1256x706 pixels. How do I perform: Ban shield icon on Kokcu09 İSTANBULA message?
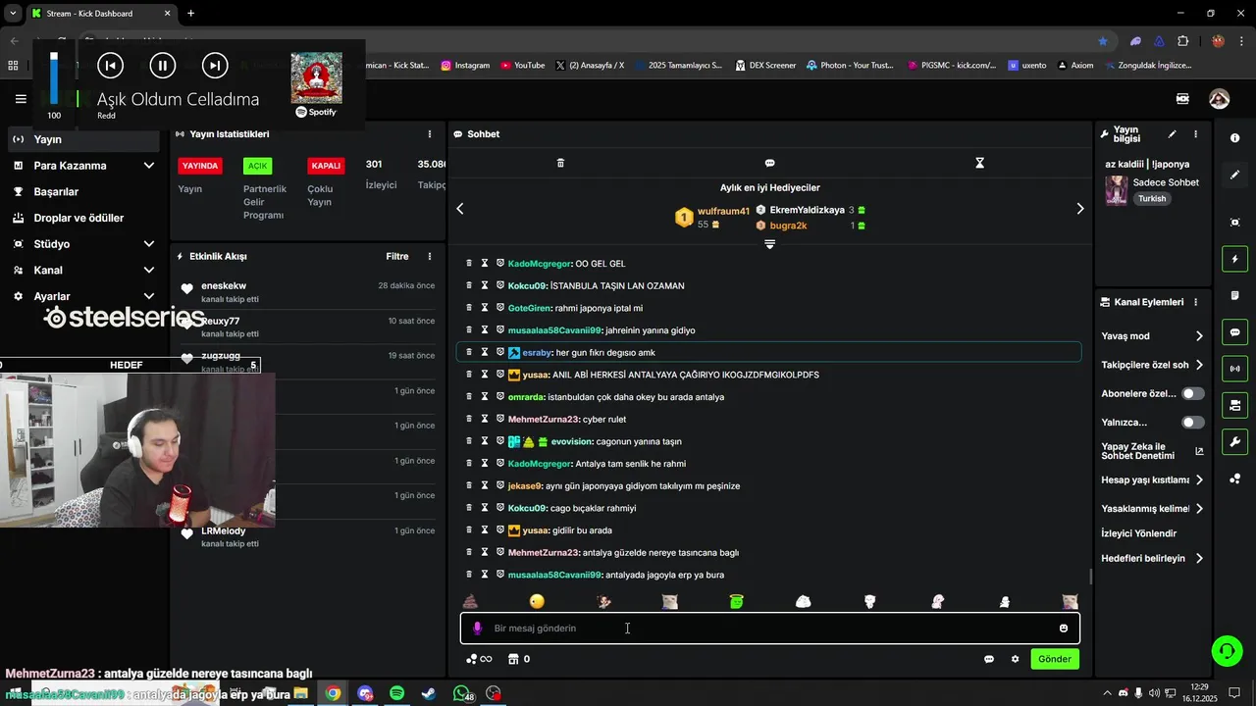(x=499, y=285)
